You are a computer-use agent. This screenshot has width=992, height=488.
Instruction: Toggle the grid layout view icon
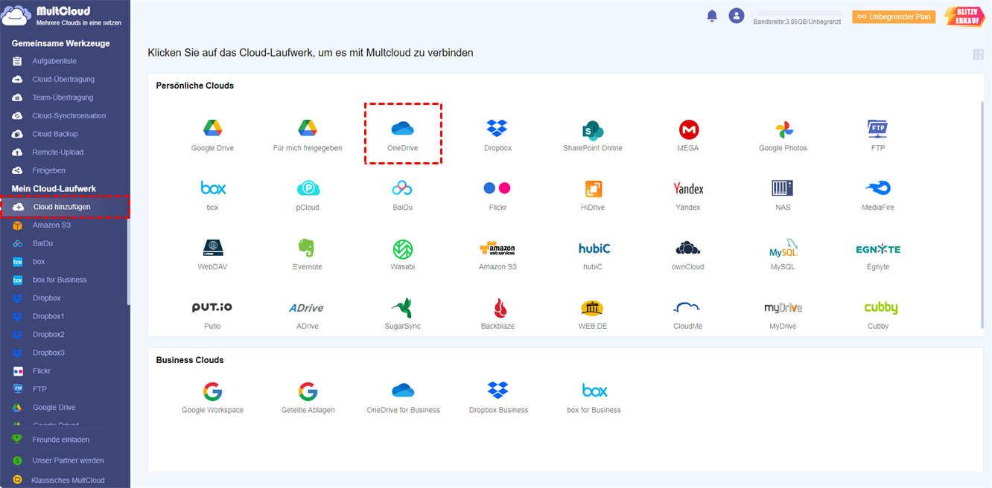point(978,54)
